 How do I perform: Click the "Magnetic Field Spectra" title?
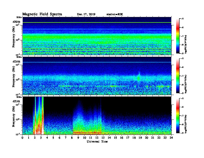(42, 14)
